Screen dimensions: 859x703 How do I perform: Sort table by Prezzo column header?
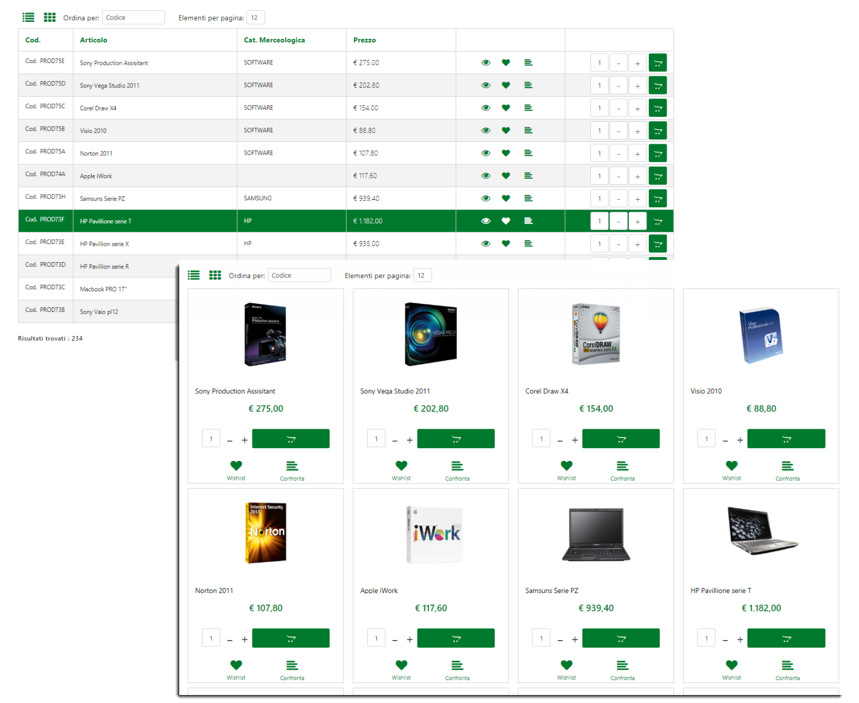pos(364,40)
